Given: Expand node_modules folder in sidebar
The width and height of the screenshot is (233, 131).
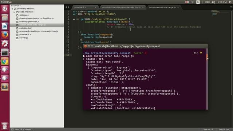Looking at the screenshot, I should tap(14, 12).
